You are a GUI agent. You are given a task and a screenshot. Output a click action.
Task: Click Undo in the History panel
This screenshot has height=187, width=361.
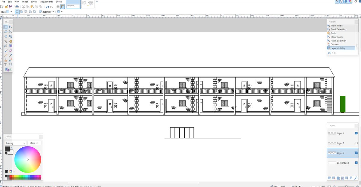pos(330,53)
